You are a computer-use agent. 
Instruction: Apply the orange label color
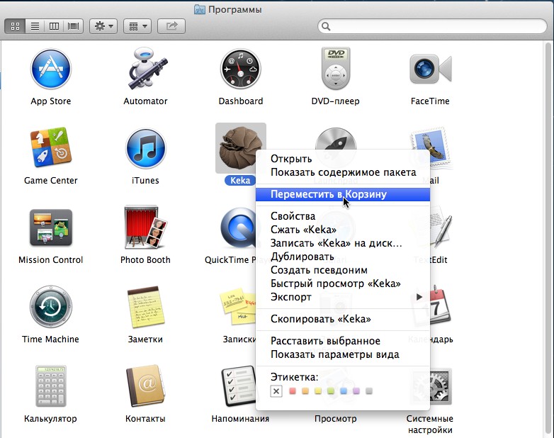pyautogui.click(x=305, y=391)
